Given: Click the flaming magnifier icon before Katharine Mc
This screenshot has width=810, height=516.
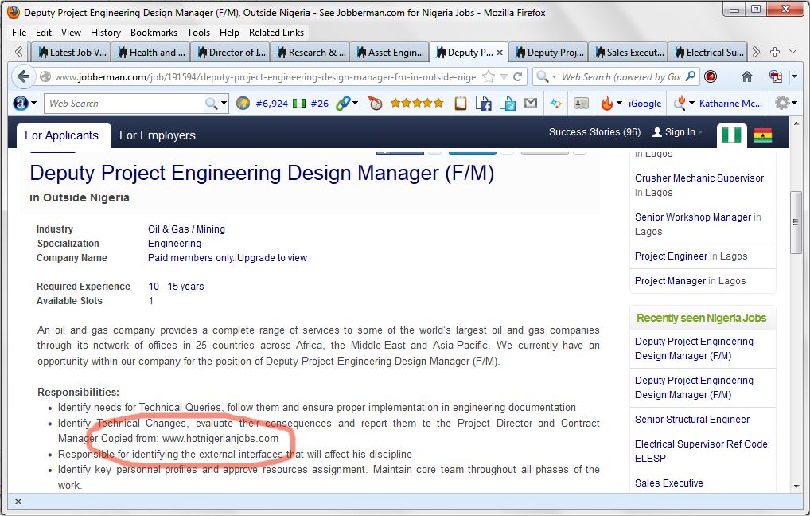Looking at the screenshot, I should pyautogui.click(x=680, y=104).
